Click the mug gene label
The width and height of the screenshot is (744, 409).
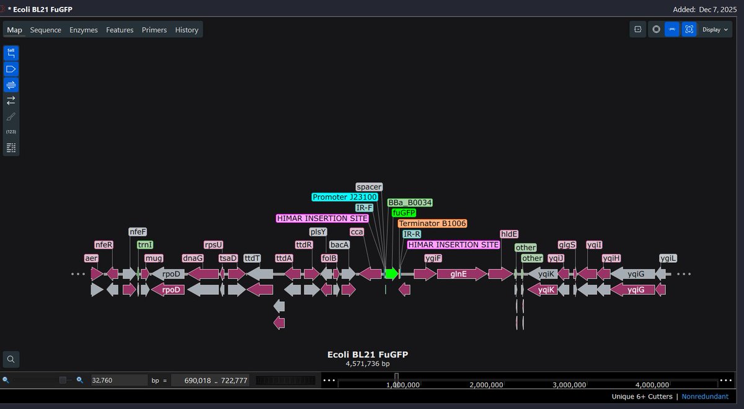153,258
